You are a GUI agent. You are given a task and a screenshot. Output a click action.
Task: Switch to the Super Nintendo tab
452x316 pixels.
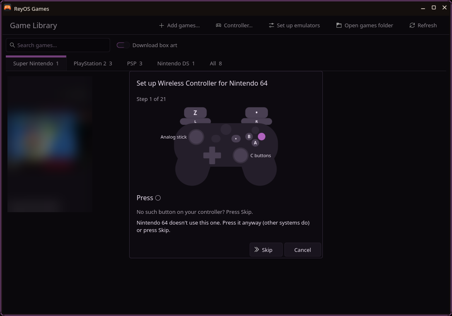click(36, 63)
